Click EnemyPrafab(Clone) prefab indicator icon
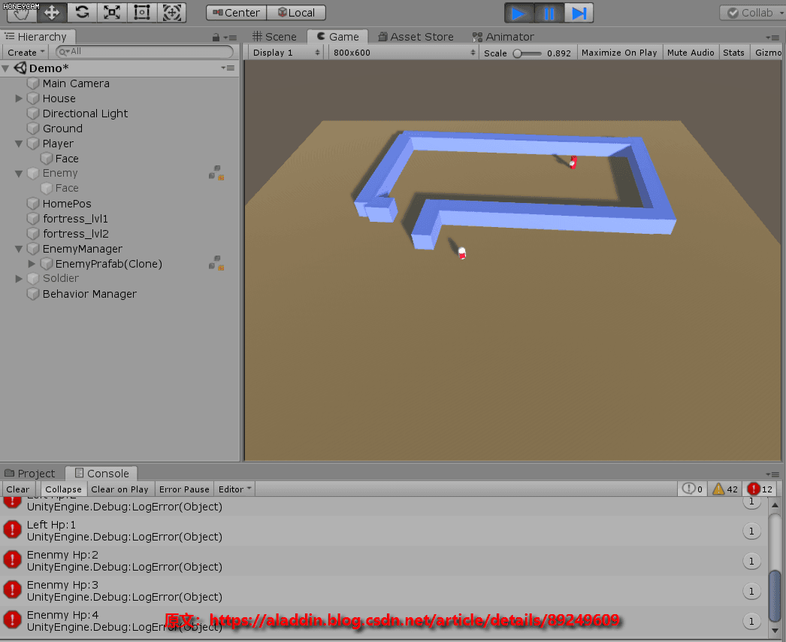The width and height of the screenshot is (786, 642). [216, 263]
